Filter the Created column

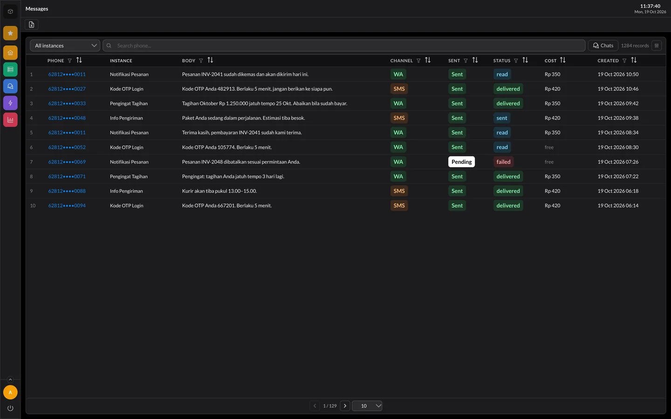coord(624,61)
